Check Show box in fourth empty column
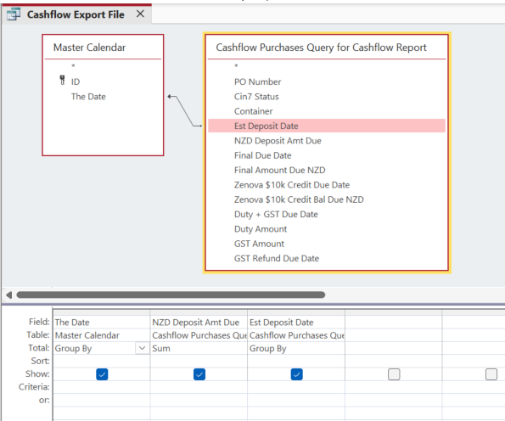Viewport: 505px width, 421px height. pyautogui.click(x=394, y=374)
